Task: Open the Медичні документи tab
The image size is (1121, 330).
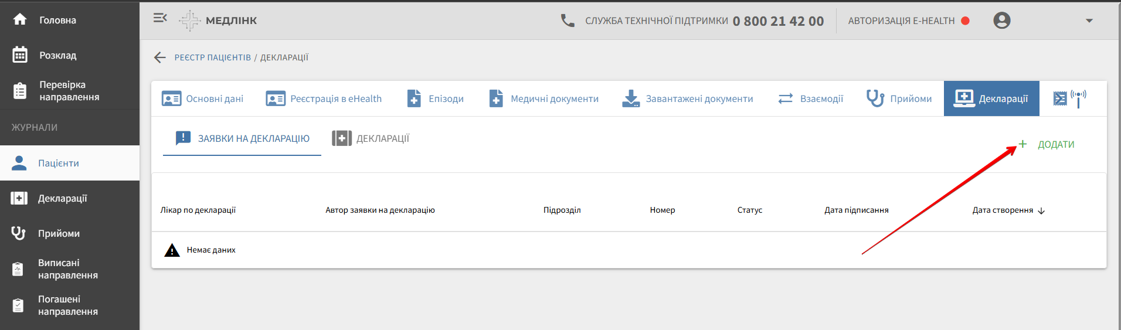Action: (544, 98)
